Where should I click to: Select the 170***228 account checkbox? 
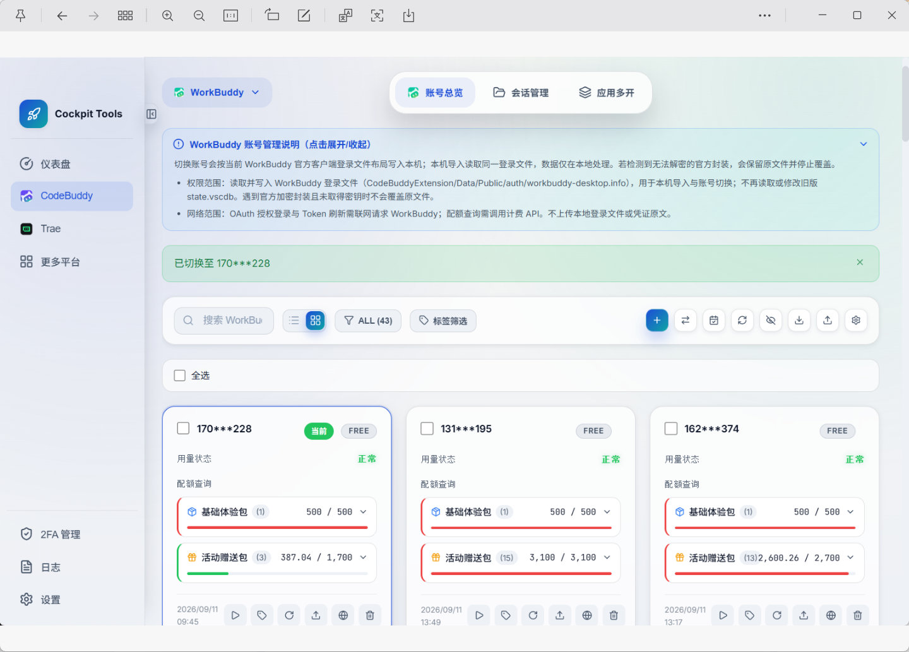coord(183,429)
